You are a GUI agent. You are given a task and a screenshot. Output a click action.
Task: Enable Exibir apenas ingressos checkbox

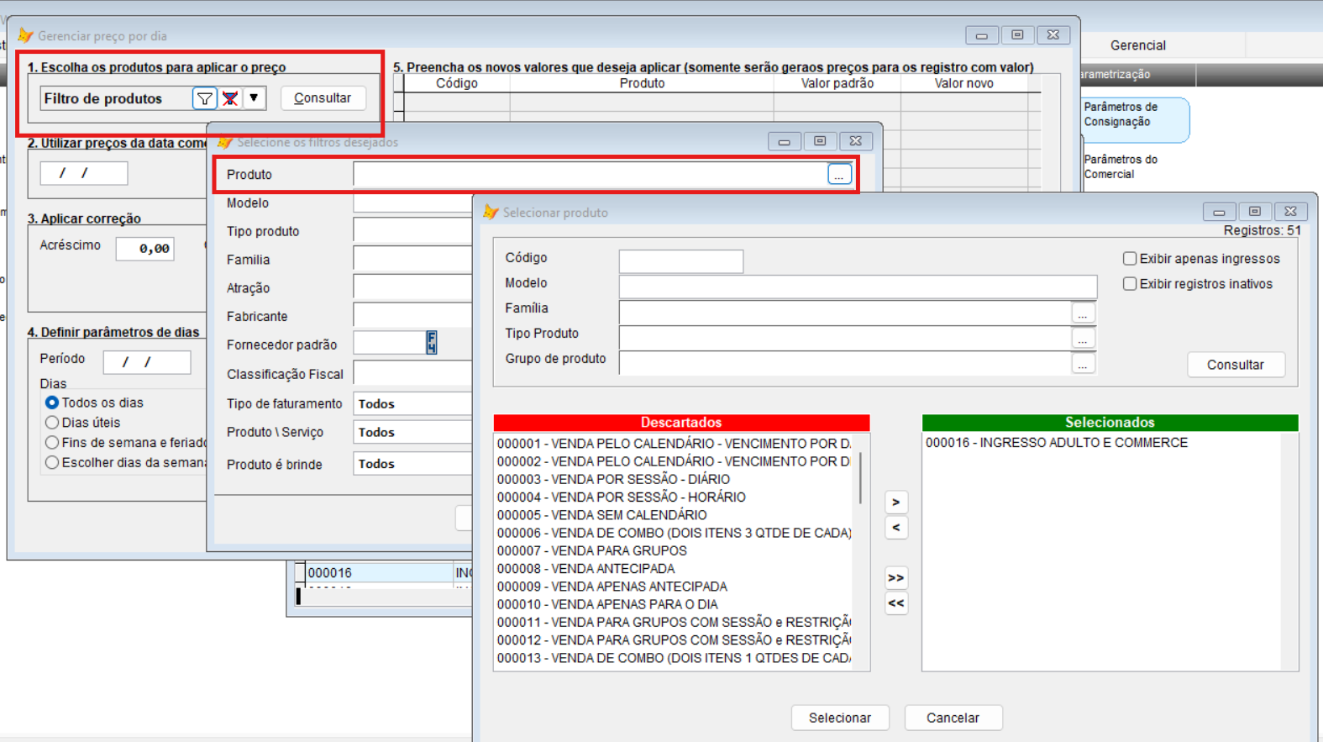coord(1130,259)
